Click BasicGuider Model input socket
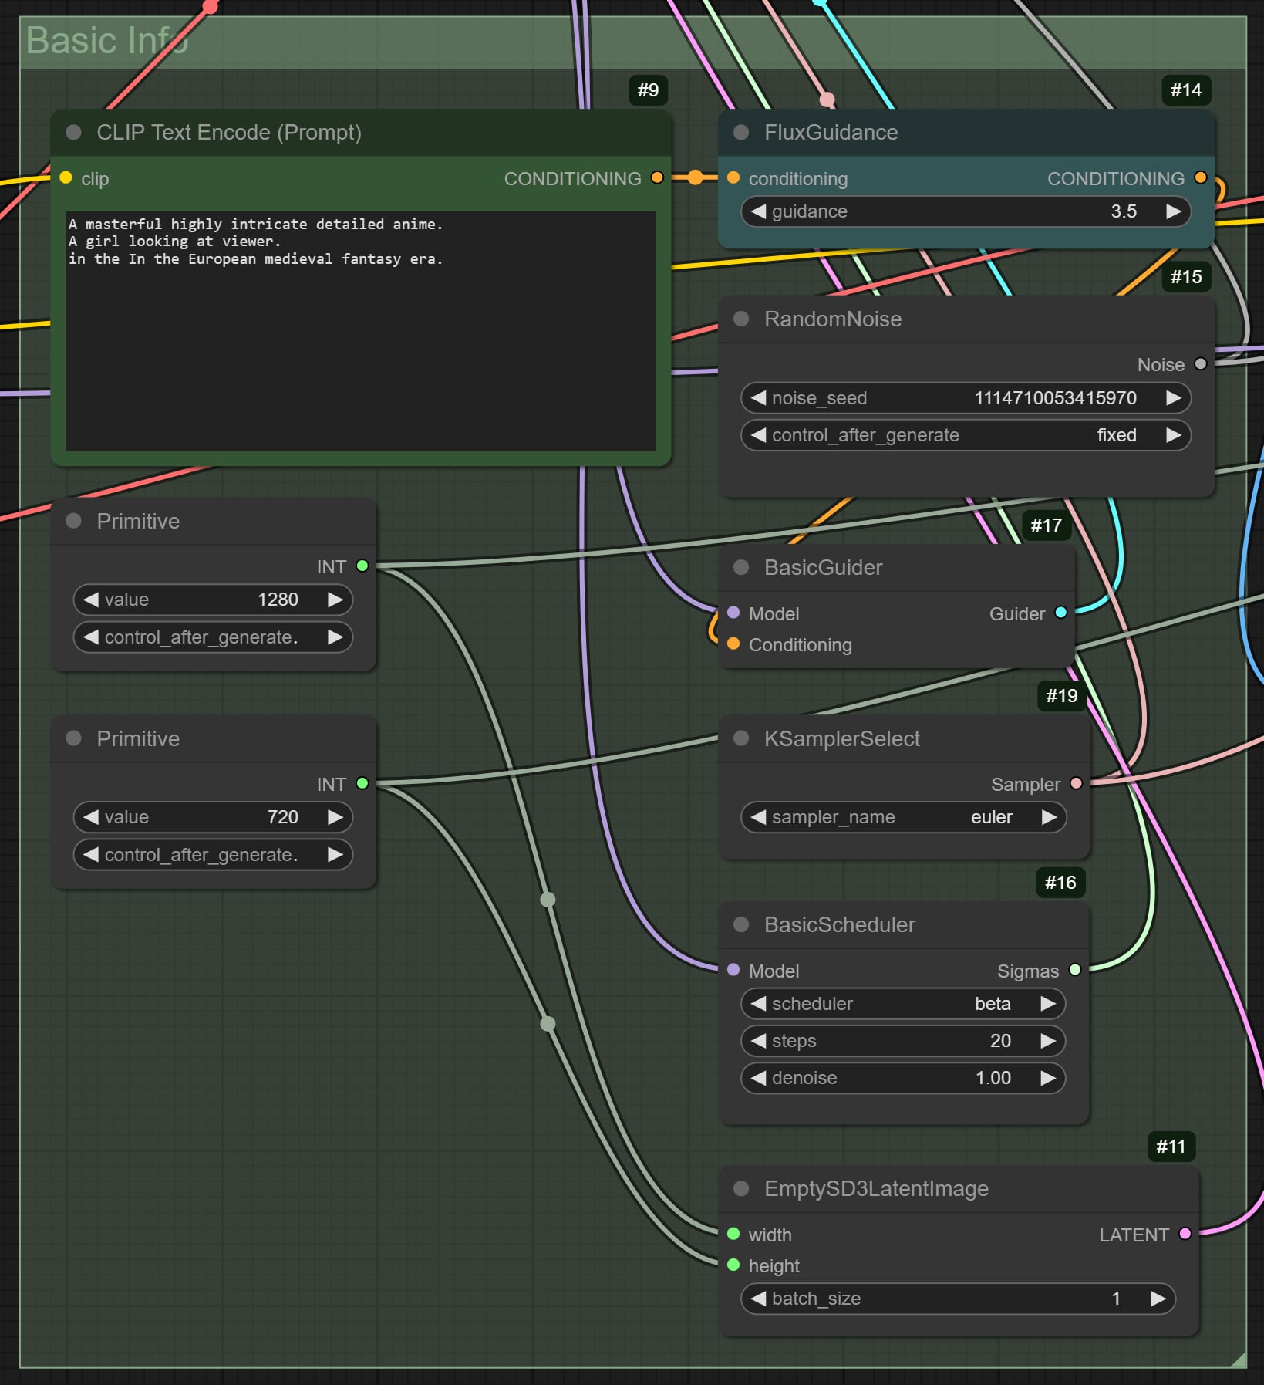 (x=733, y=613)
